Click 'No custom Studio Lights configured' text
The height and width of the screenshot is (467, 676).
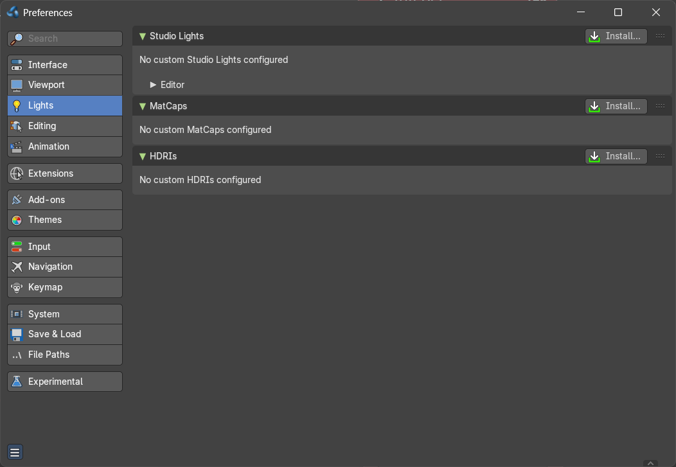click(x=213, y=60)
